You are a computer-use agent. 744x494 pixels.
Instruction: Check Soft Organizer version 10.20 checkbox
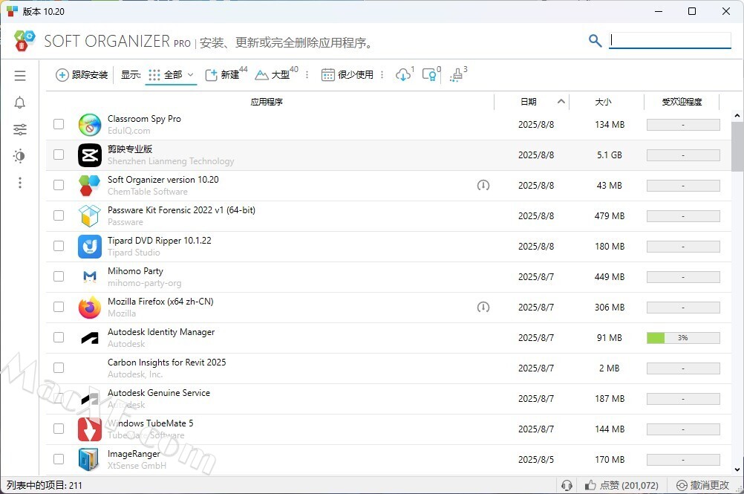tap(59, 185)
